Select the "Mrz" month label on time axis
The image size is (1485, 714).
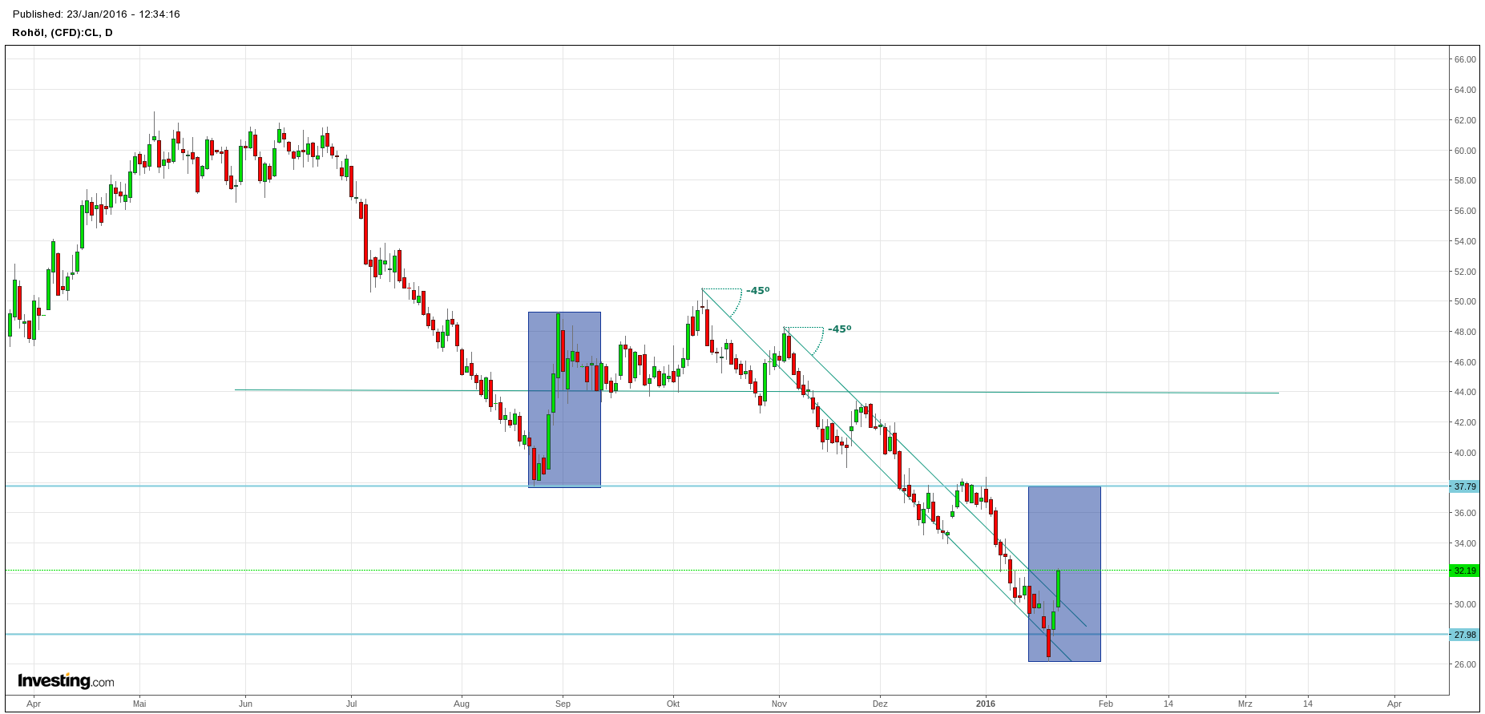1245,704
